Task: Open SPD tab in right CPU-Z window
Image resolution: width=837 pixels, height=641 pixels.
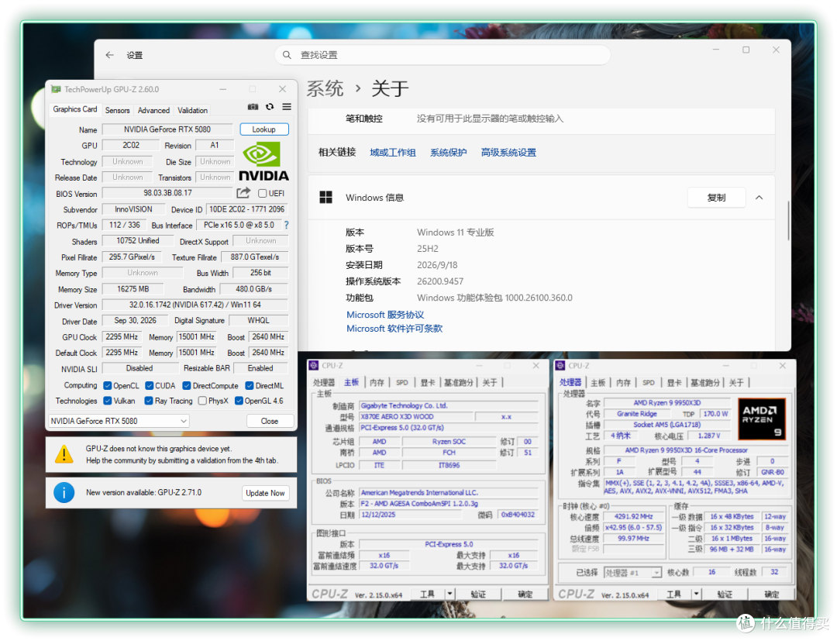Action: pyautogui.click(x=649, y=382)
